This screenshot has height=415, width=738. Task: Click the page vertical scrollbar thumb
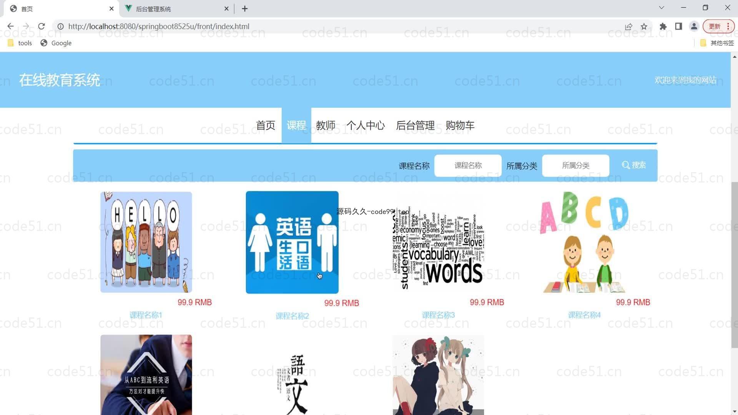coord(734,265)
